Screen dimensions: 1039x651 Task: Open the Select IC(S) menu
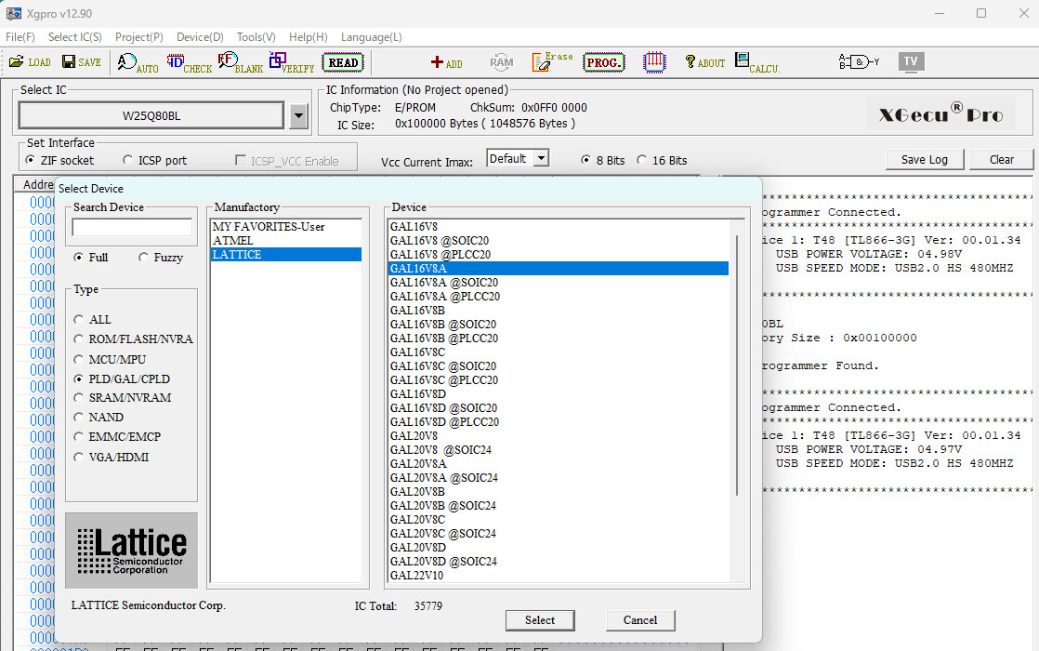pos(75,37)
